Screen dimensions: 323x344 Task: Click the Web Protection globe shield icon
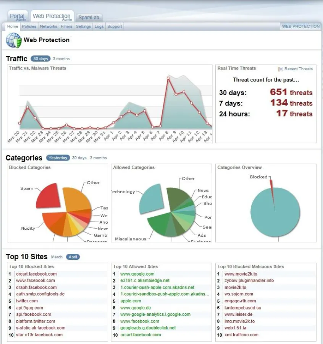click(14, 40)
